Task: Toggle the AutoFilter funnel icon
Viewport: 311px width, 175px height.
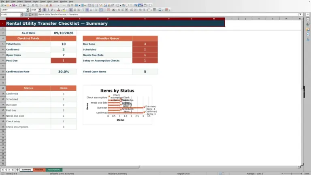Action: [x=100, y=5]
